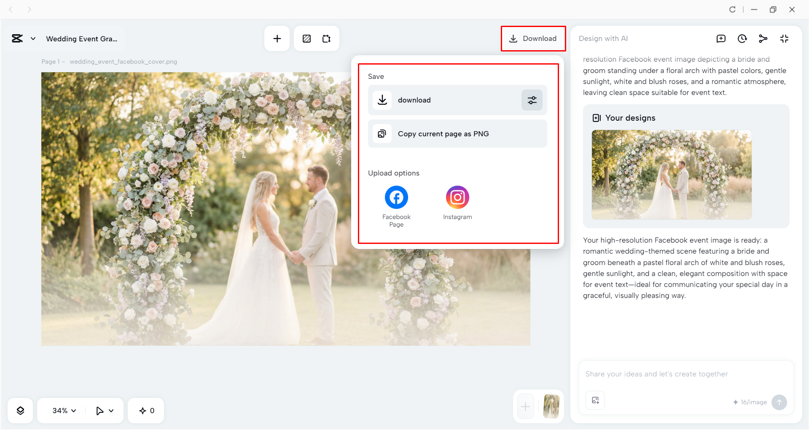Minimize the application window
The width and height of the screenshot is (809, 430).
tap(754, 9)
